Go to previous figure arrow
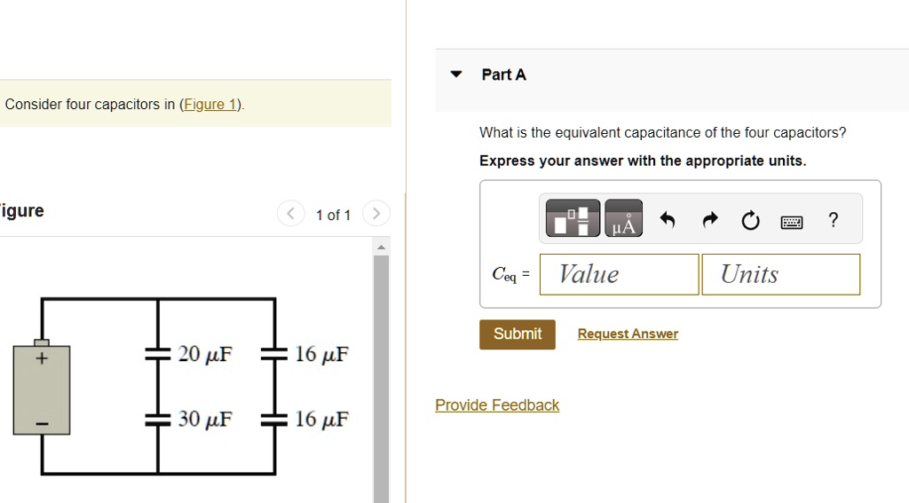Viewport: 909px width, 503px height. click(x=290, y=214)
